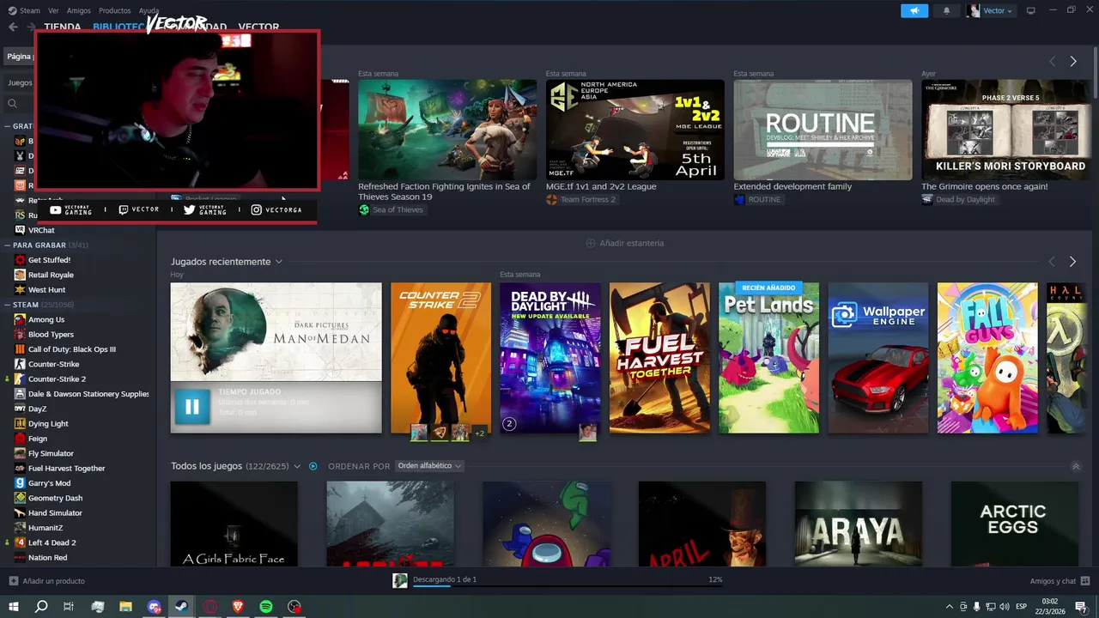Open Fuel Harvest Together cover

(x=659, y=358)
